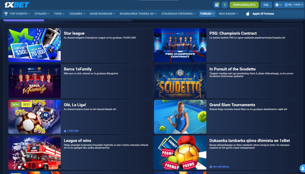This screenshot has width=305, height=174.
Task: Expand the 1XGAMES menu
Action: coord(77,14)
